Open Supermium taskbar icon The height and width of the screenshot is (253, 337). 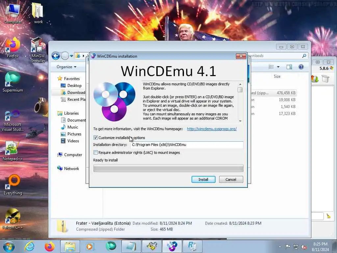click(111, 246)
